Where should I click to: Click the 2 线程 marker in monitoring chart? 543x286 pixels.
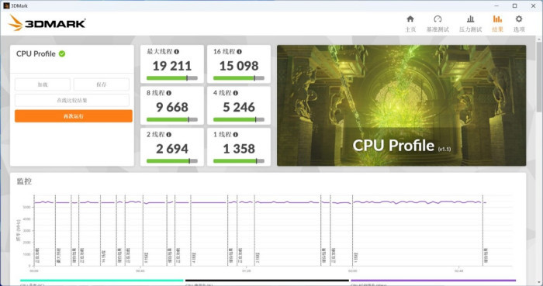coord(258,257)
